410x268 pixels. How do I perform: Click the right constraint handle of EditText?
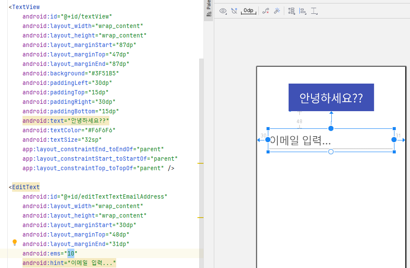394,140
